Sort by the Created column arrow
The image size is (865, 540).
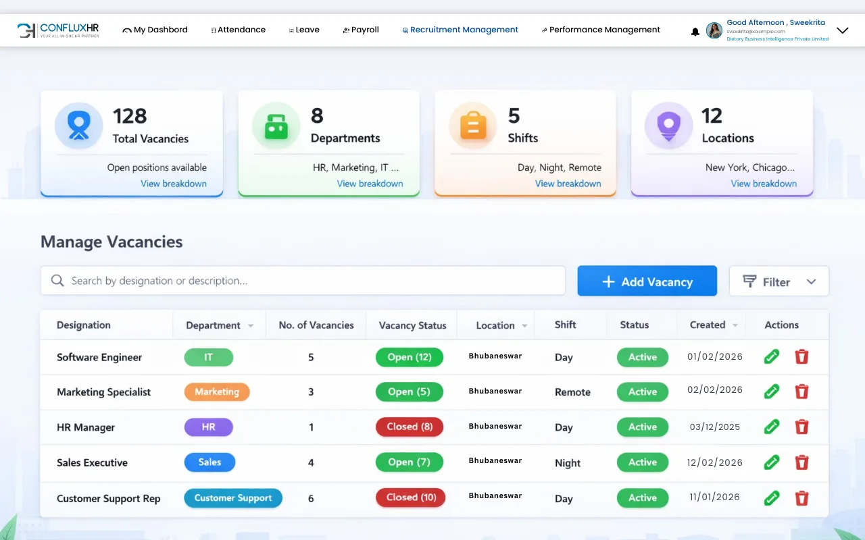(735, 326)
